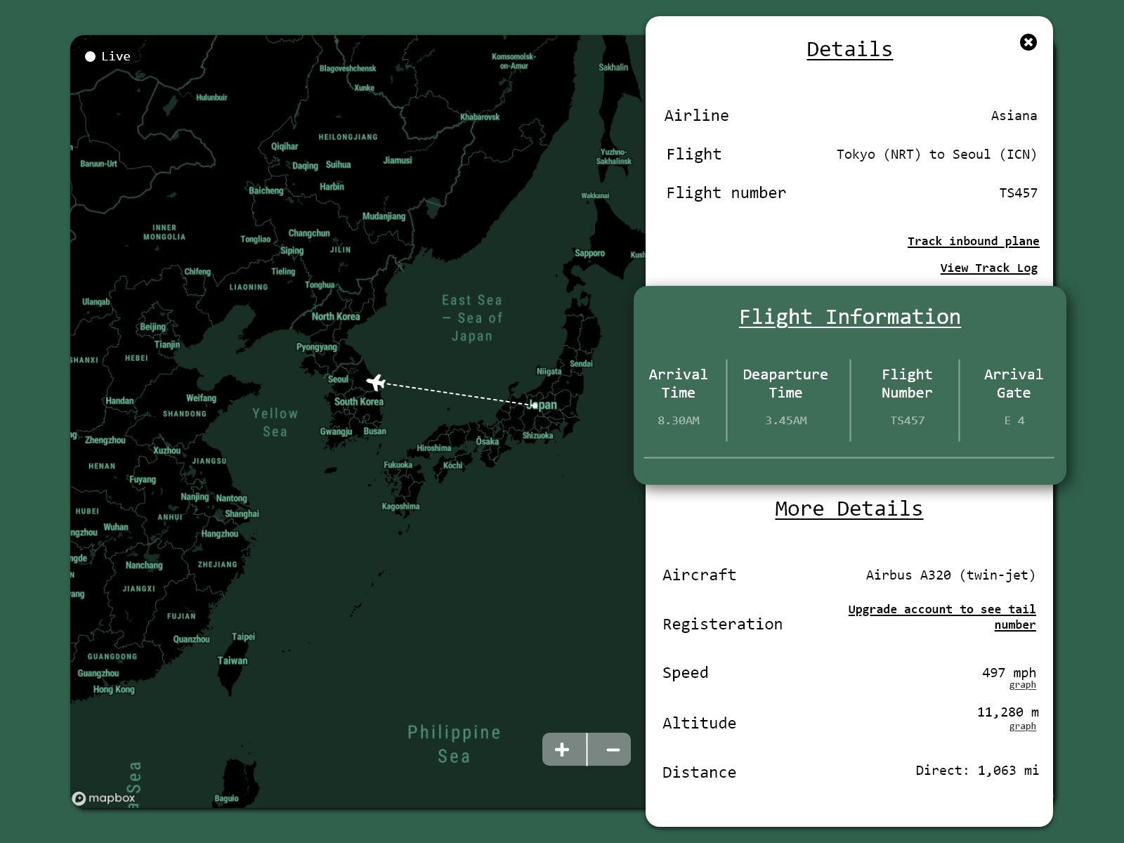Click Shizuoka label on the map
This screenshot has height=843, width=1124.
point(537,436)
